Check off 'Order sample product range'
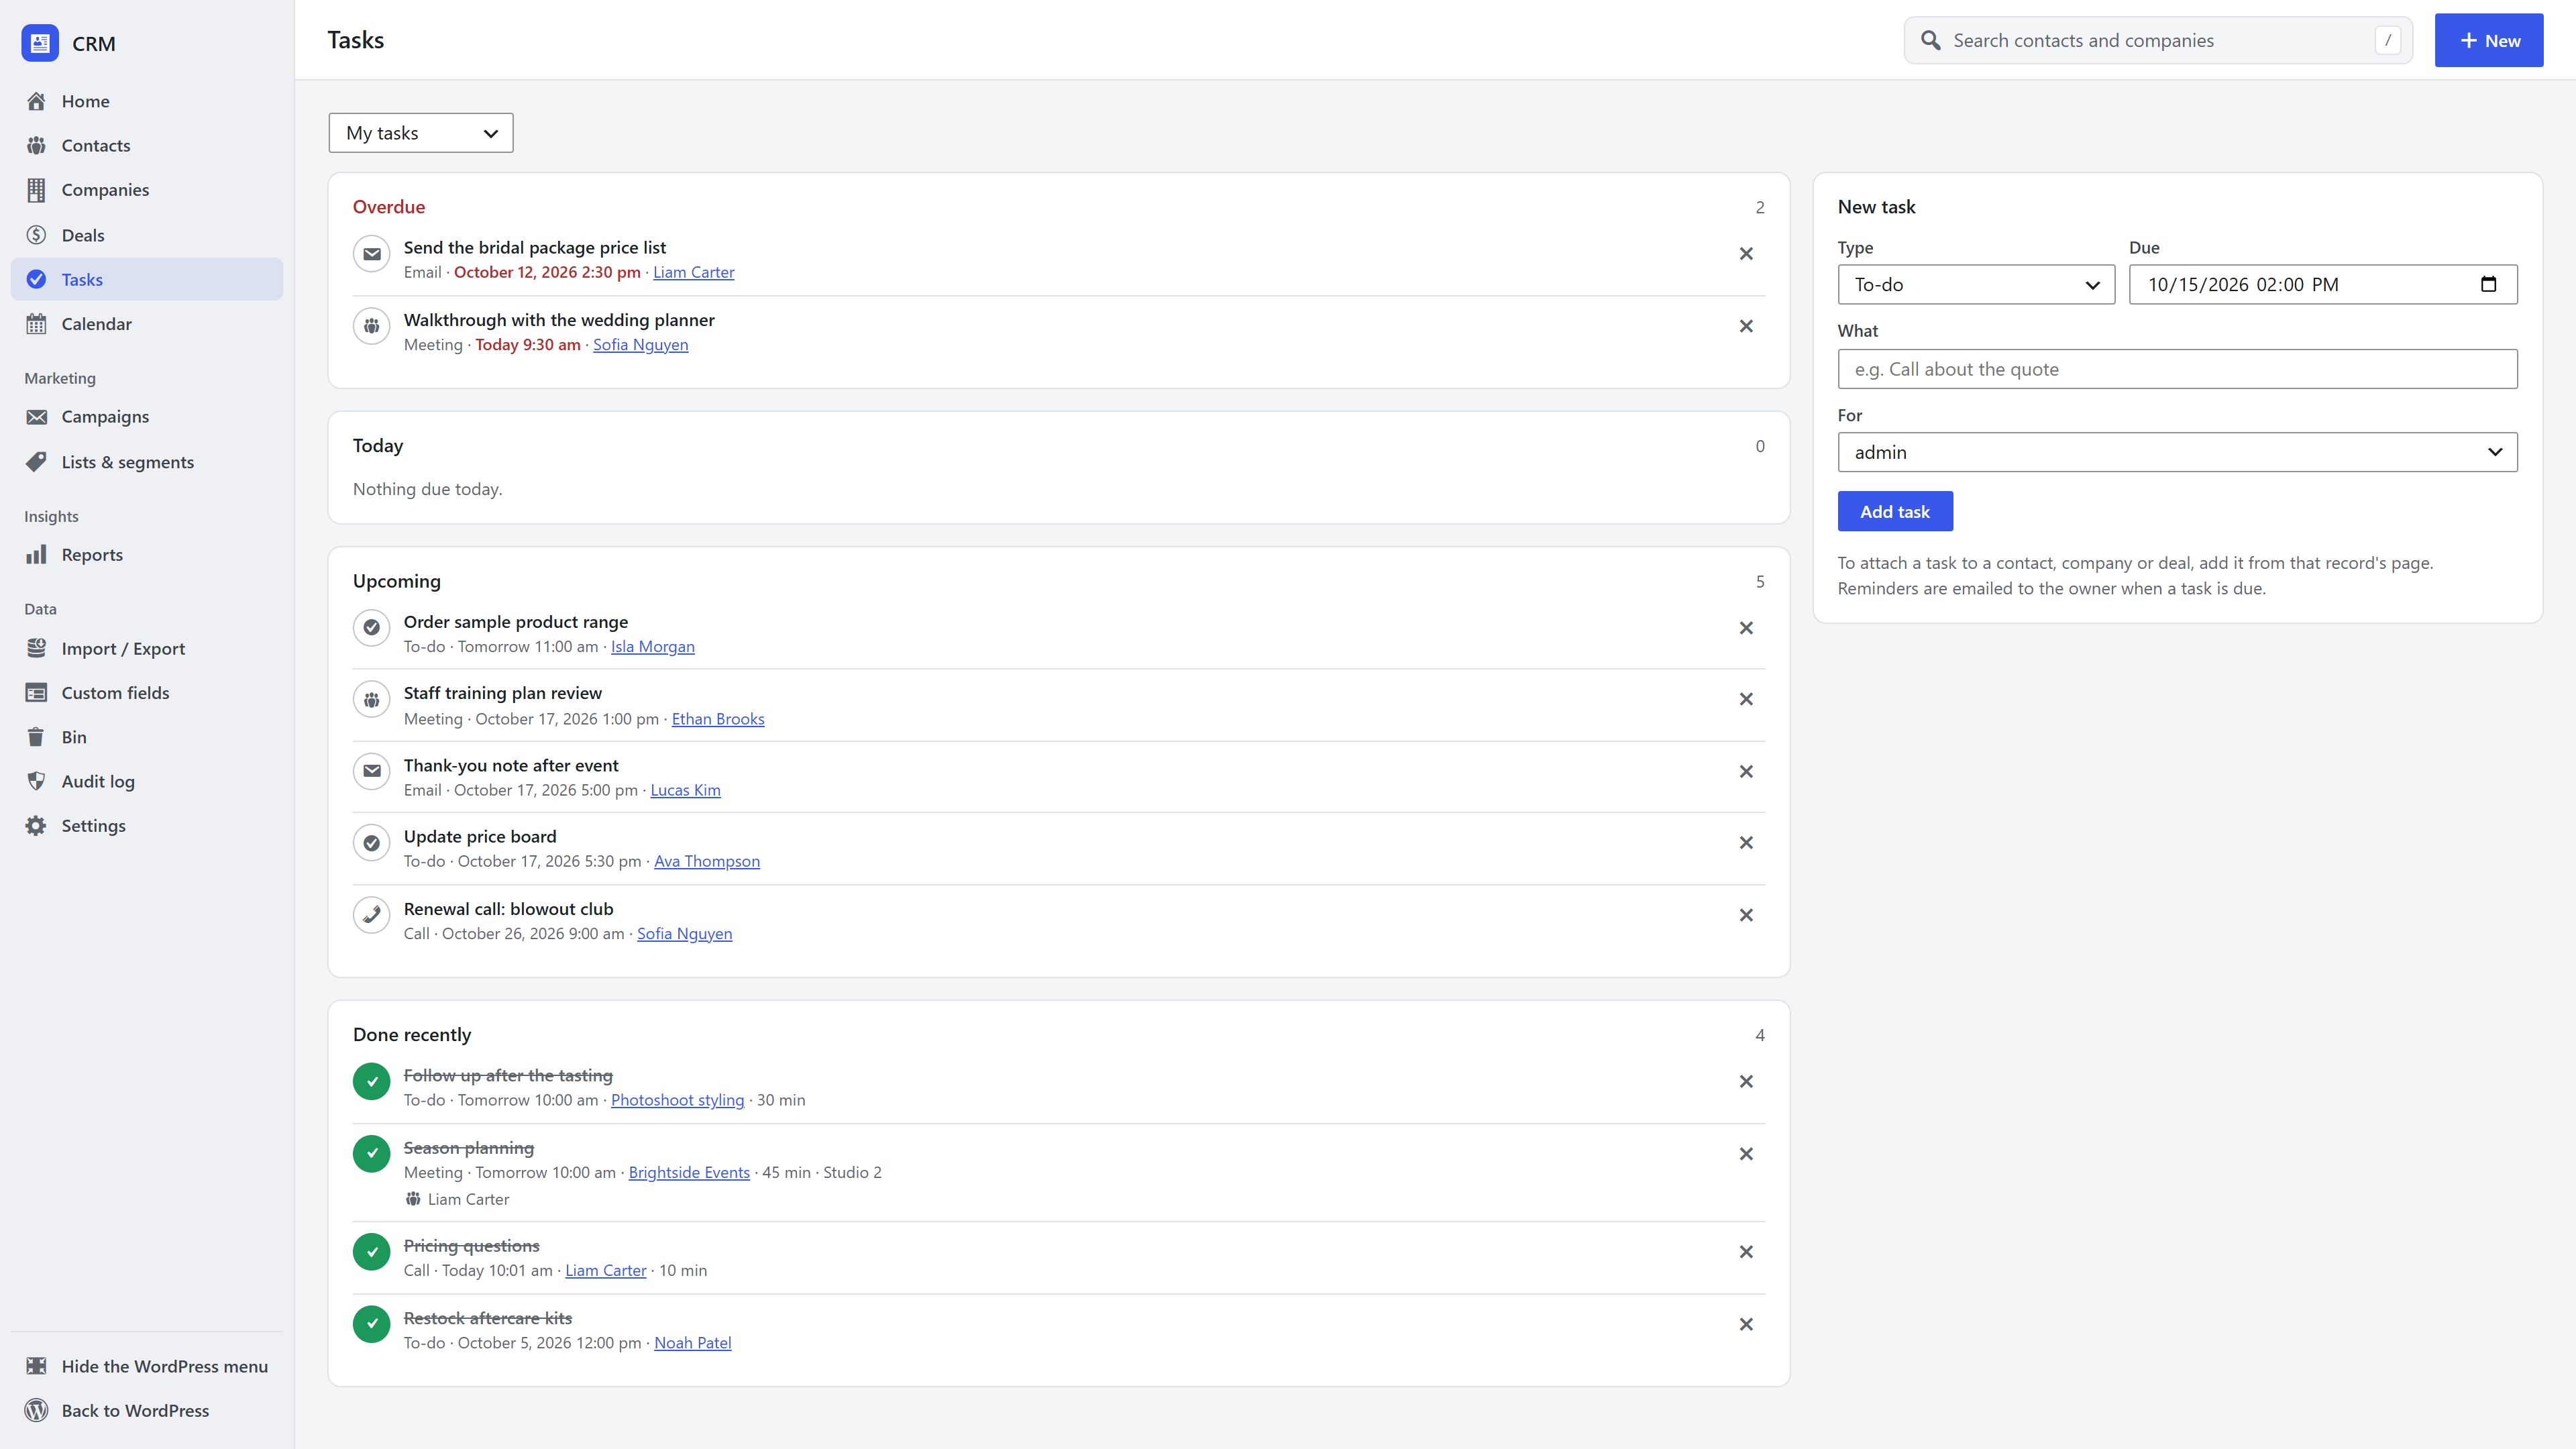This screenshot has width=2576, height=1449. tap(371, 628)
